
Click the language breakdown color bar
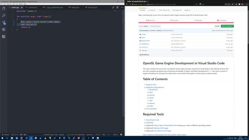pyautogui.click(x=186, y=23)
